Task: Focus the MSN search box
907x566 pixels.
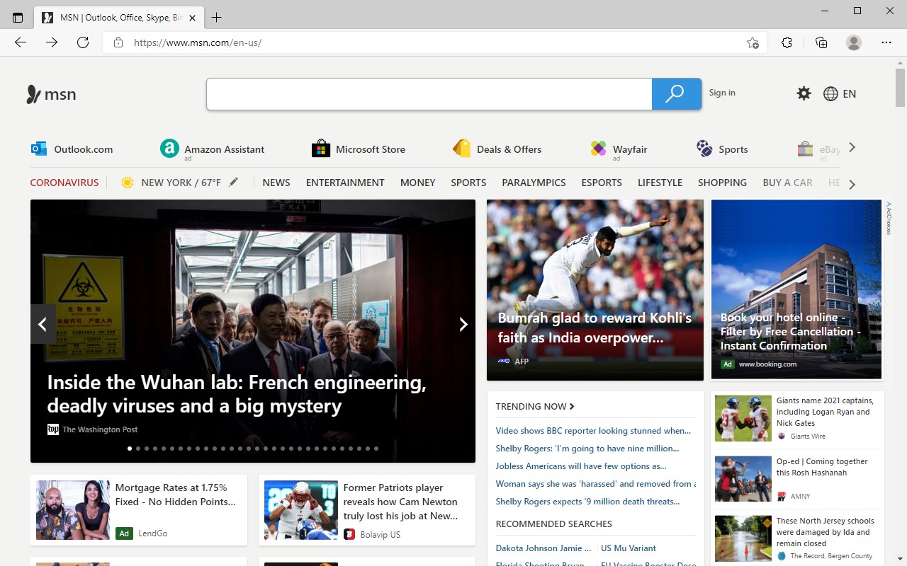Action: point(429,93)
